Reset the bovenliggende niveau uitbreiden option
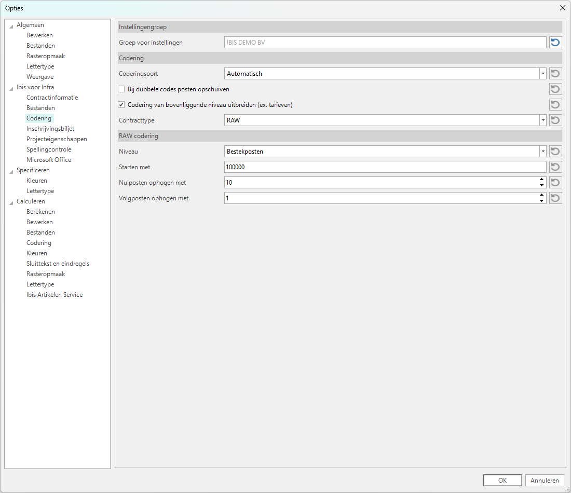Viewport: 571px width, 493px height. [x=555, y=105]
